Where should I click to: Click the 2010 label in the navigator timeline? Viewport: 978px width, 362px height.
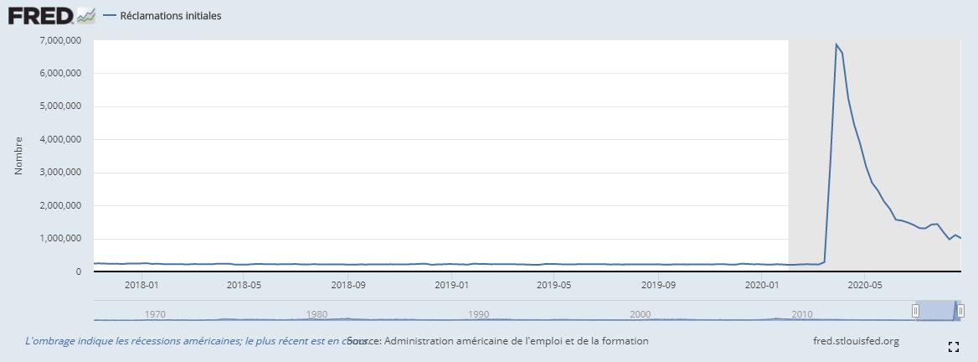pos(801,314)
